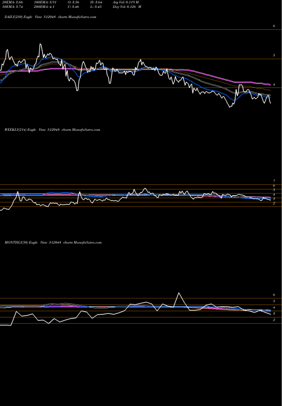282x406 pixels.
Task: Select the open price 'O:' value
Action: click(x=73, y=2)
